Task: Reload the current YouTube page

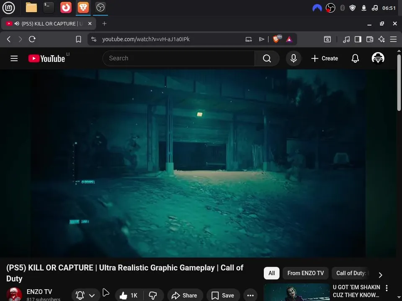Action: point(32,39)
